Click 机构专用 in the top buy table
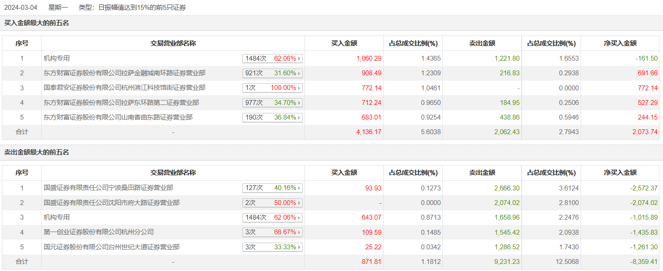The image size is (663, 271). pos(57,58)
